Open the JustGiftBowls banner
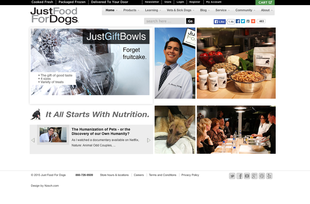The image size is (310, 204). (90, 62)
